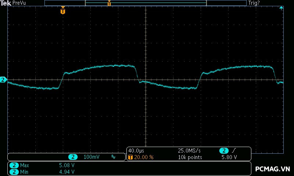Click the trigger marker in waveform overview bar
This screenshot has height=176, width=294.
click(x=109, y=3)
